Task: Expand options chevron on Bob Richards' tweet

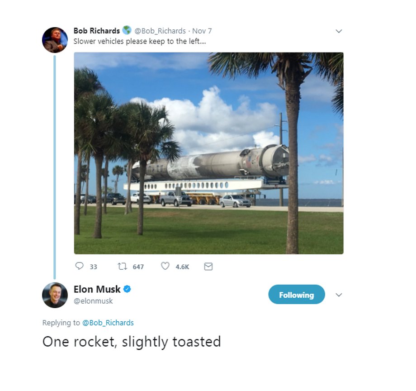Action: click(x=339, y=31)
